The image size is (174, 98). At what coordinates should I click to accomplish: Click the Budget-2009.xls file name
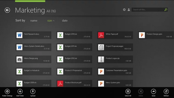pyautogui.click(x=30, y=82)
